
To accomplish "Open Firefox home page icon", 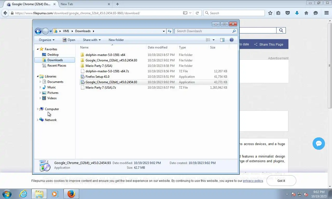I will pyautogui.click(x=306, y=13).
